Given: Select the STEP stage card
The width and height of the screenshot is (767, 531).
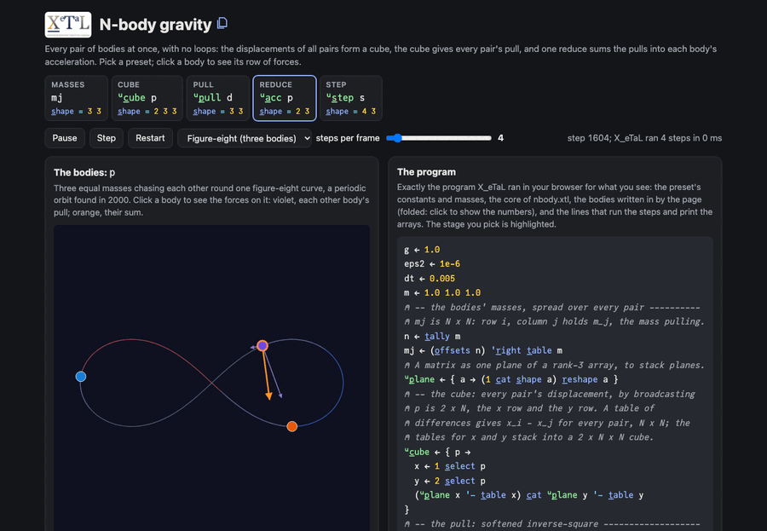Looking at the screenshot, I should coord(351,98).
